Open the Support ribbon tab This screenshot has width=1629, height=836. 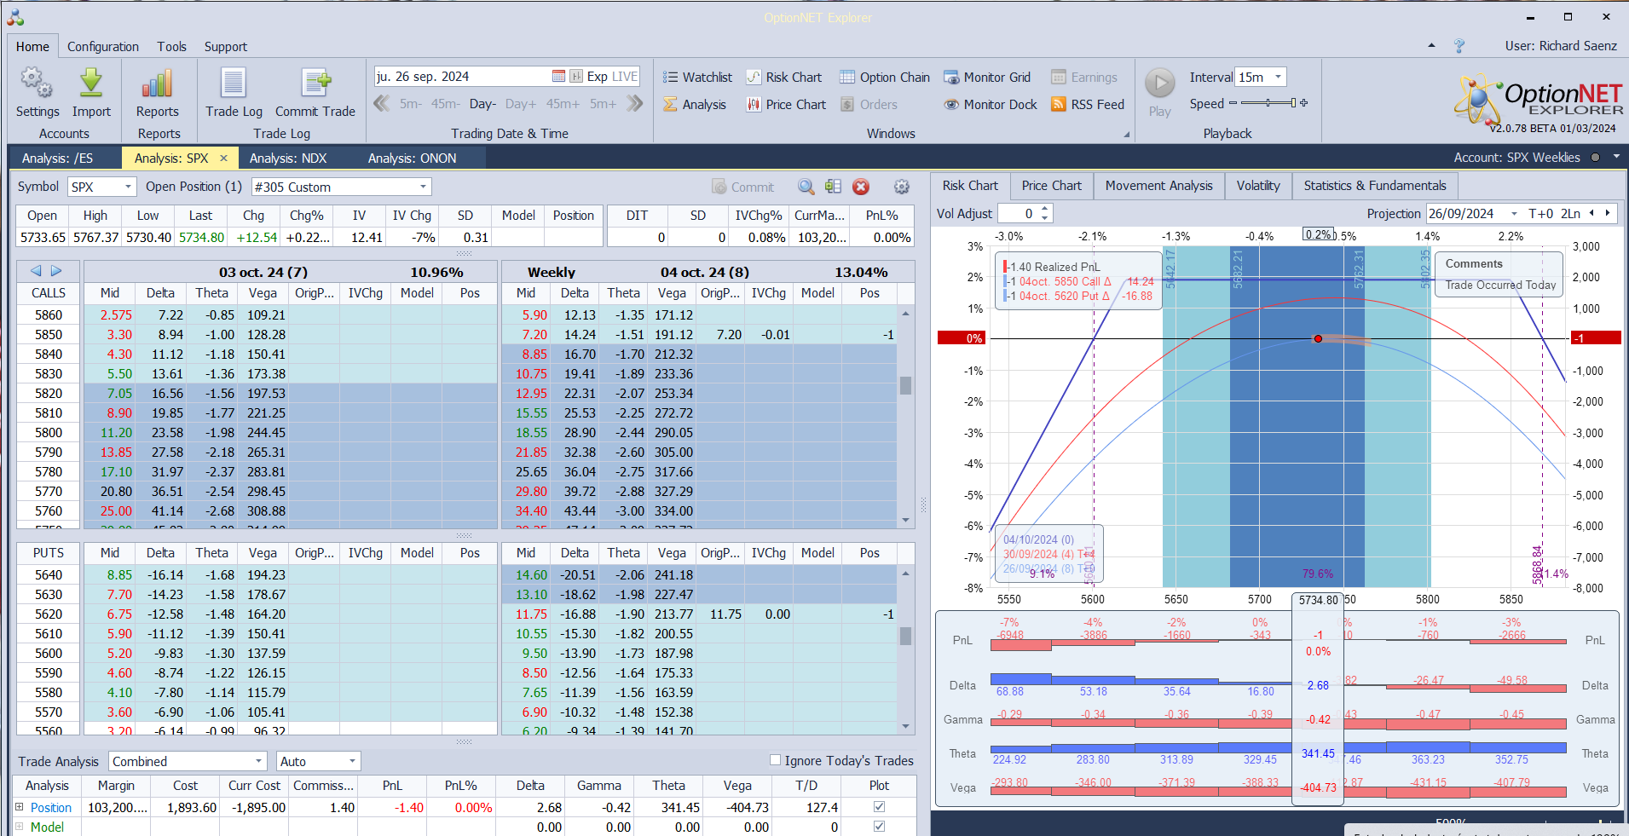pyautogui.click(x=226, y=46)
